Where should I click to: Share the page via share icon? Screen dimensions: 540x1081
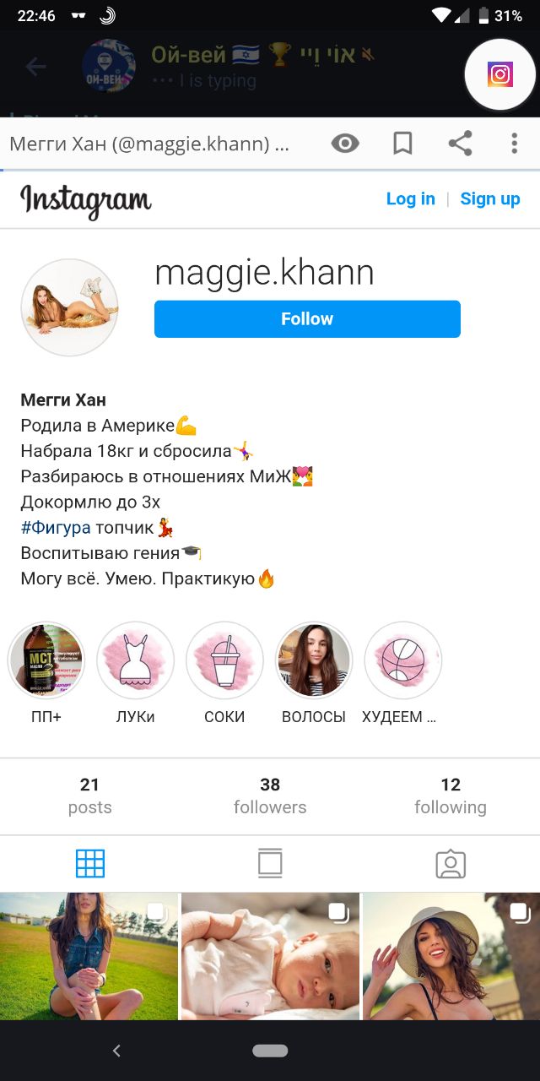tap(460, 144)
